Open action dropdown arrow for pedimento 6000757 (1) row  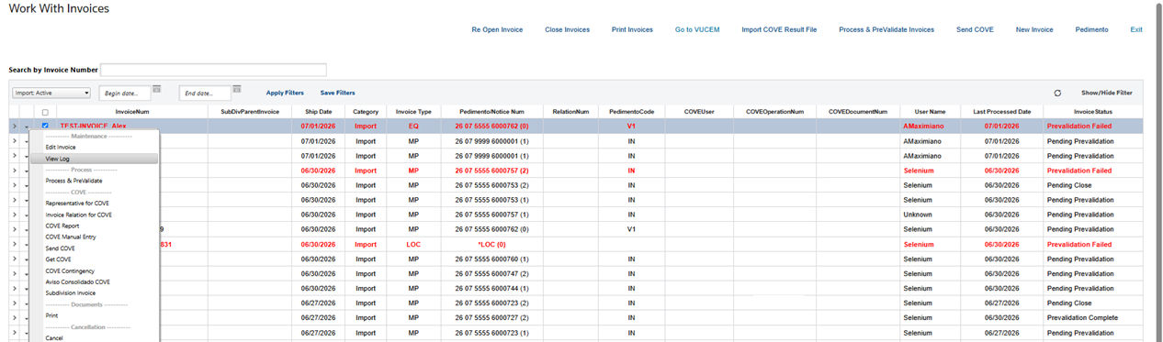[x=26, y=215]
